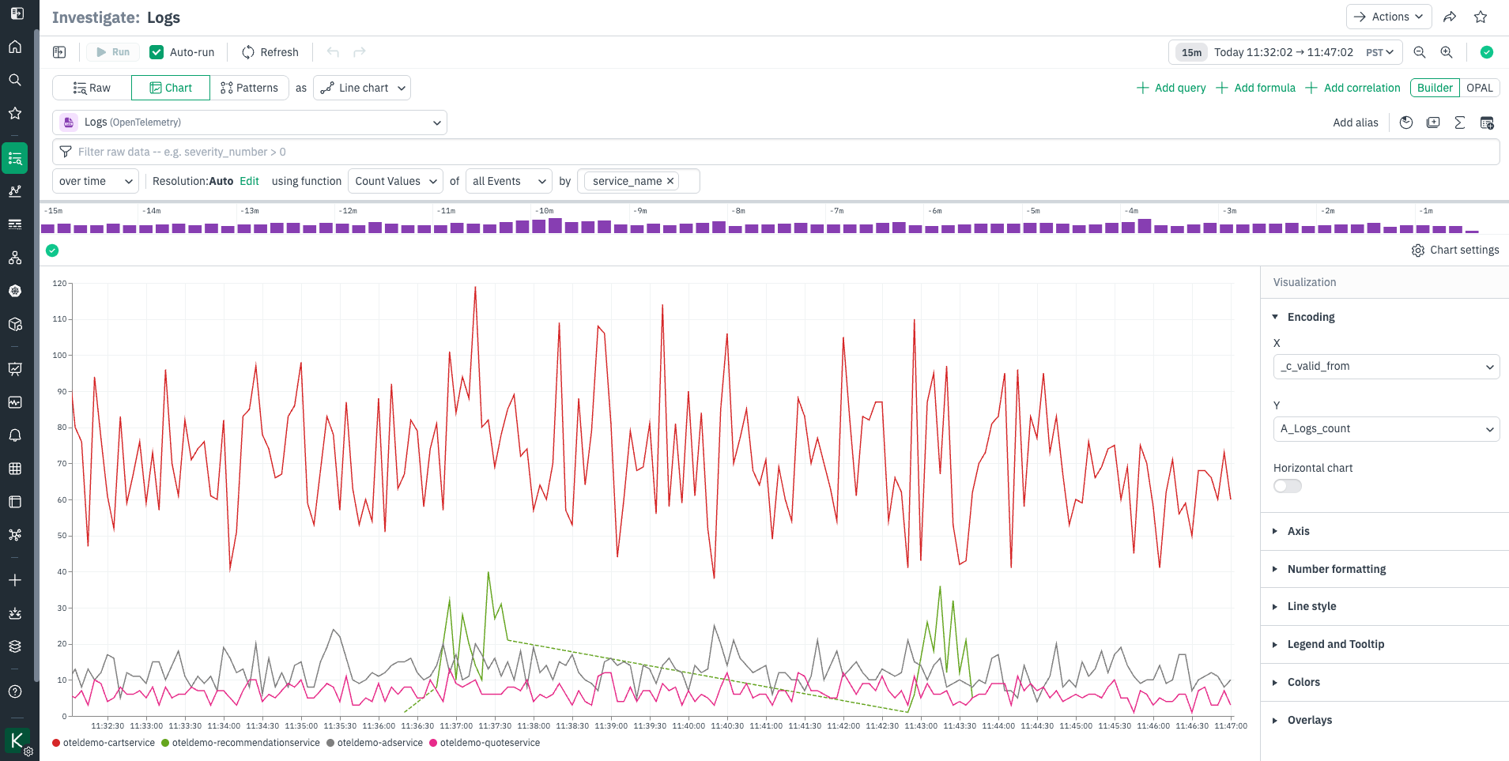1509x761 pixels.
Task: Open Favorites star in sidebar
Action: tap(15, 113)
